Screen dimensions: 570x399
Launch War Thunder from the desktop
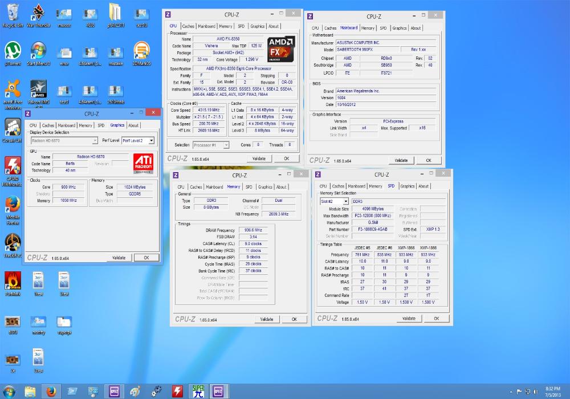(x=38, y=15)
